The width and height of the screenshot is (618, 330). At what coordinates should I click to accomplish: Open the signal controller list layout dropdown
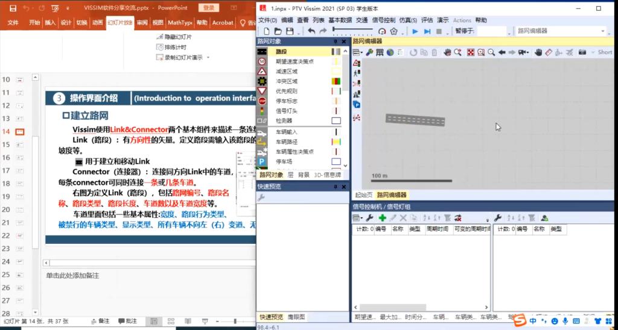(357, 218)
